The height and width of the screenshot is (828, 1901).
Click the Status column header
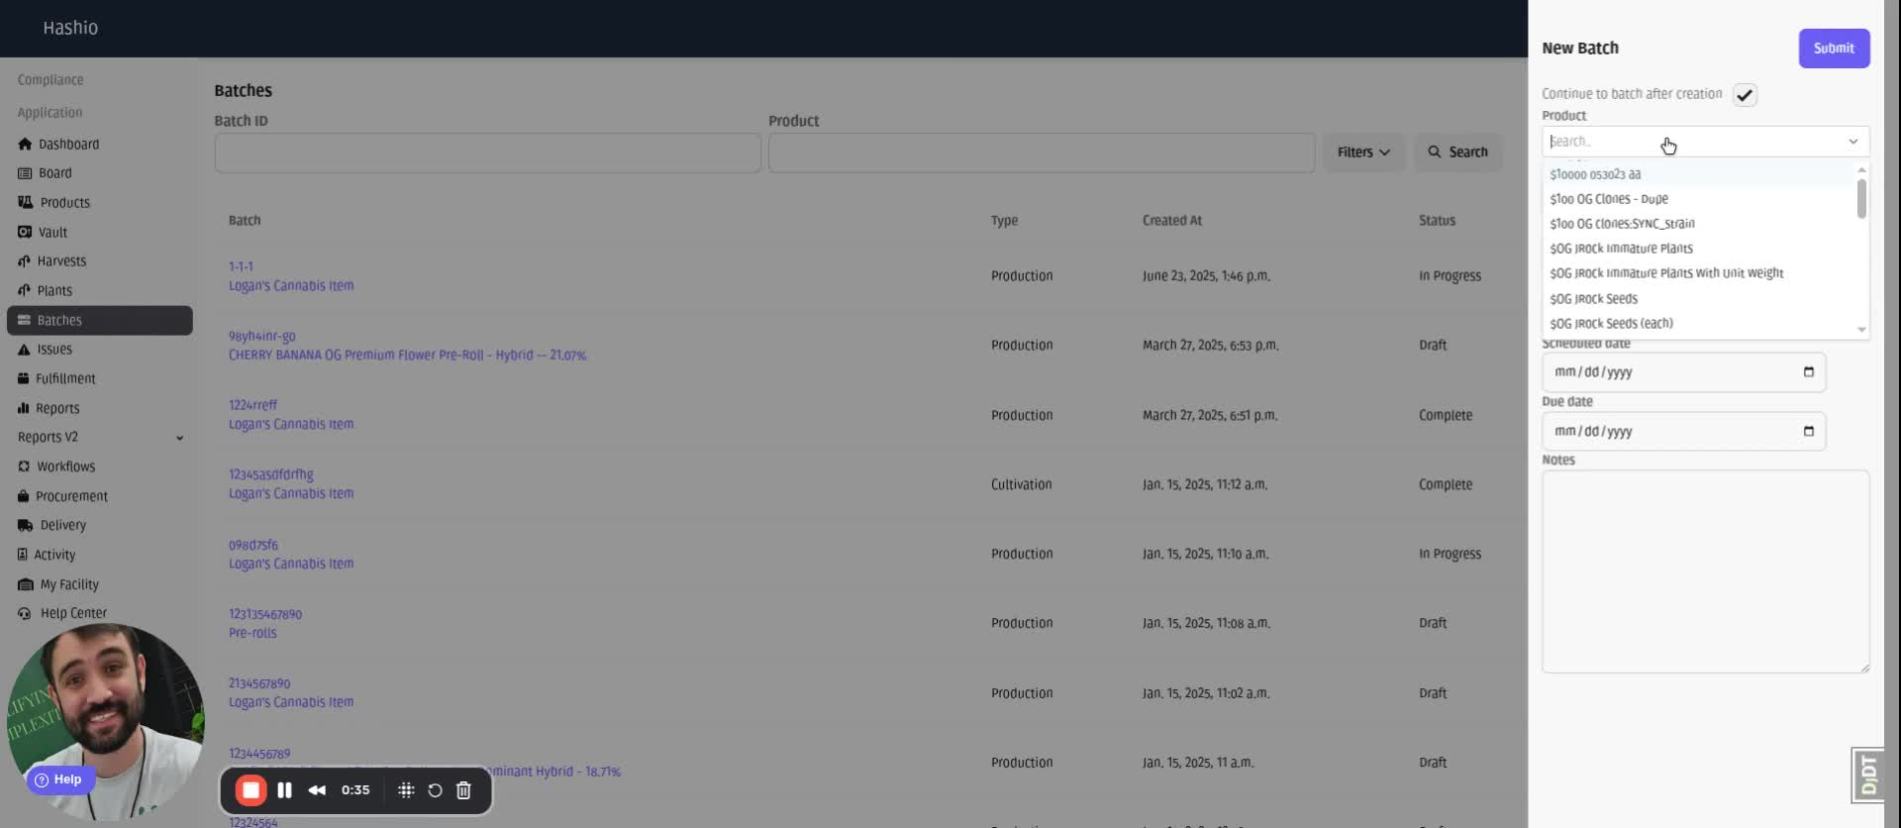pyautogui.click(x=1437, y=221)
